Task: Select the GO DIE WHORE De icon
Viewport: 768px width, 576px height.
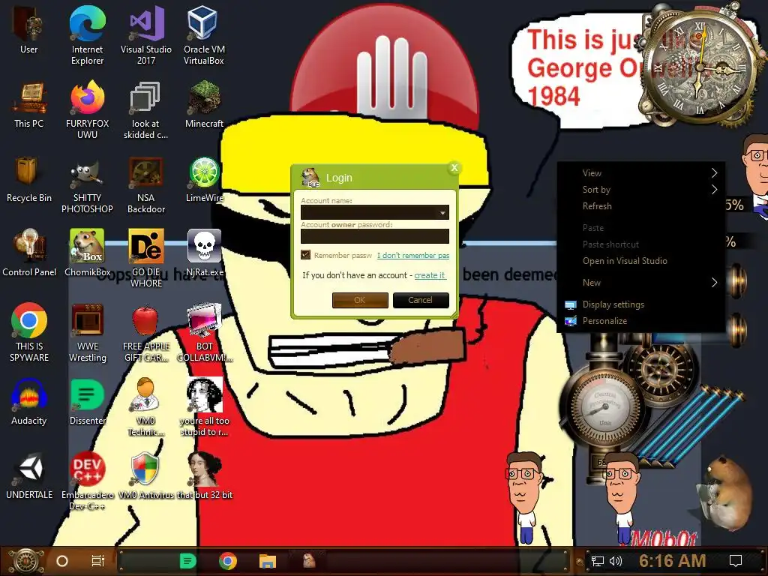Action: point(146,258)
